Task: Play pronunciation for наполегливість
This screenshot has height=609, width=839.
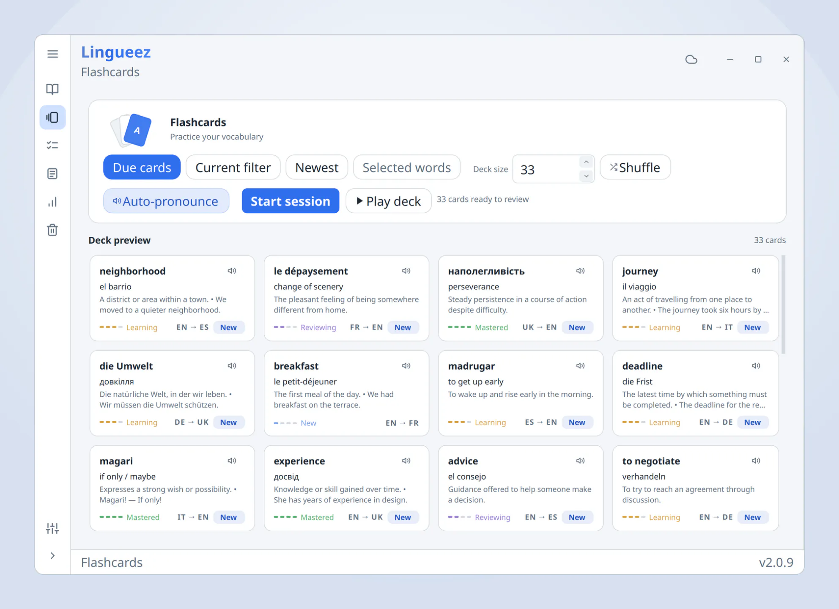Action: pyautogui.click(x=580, y=271)
